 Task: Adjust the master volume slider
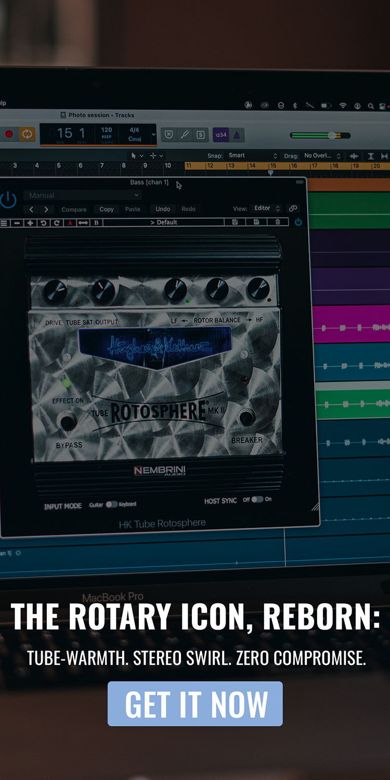coord(331,135)
